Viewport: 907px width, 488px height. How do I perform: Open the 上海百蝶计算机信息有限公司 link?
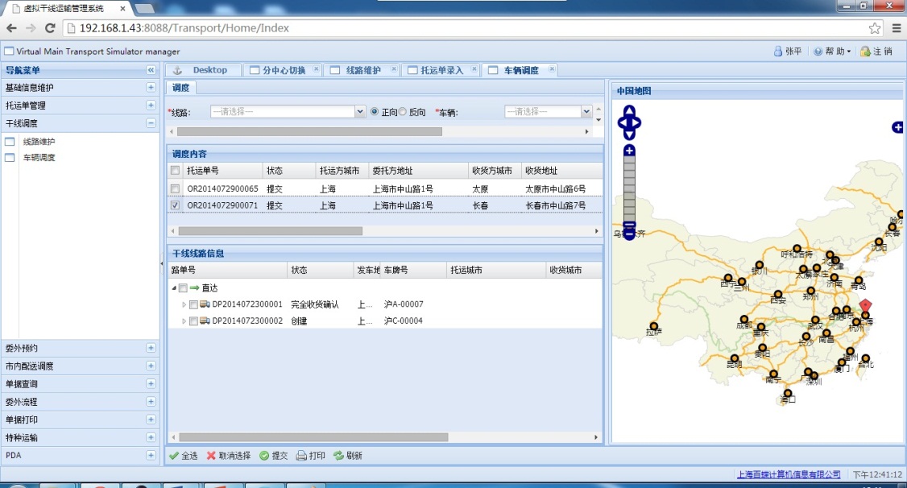click(x=789, y=474)
